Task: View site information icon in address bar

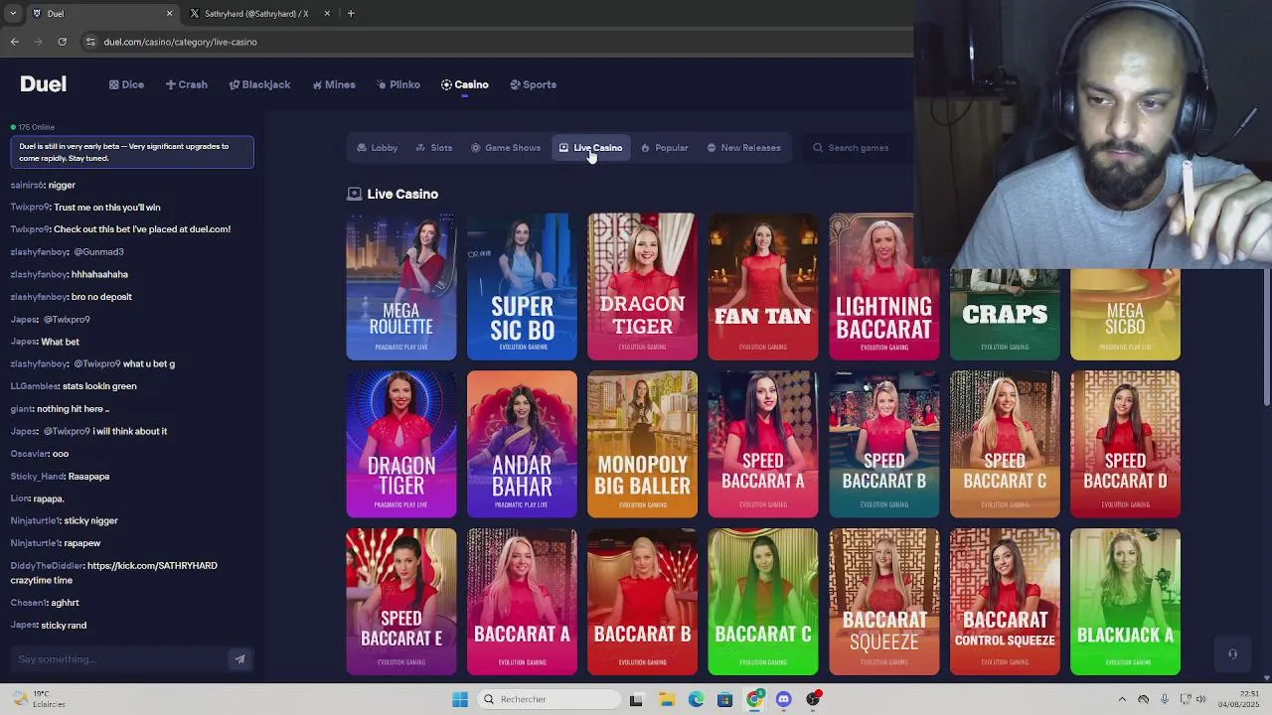Action: [x=90, y=42]
